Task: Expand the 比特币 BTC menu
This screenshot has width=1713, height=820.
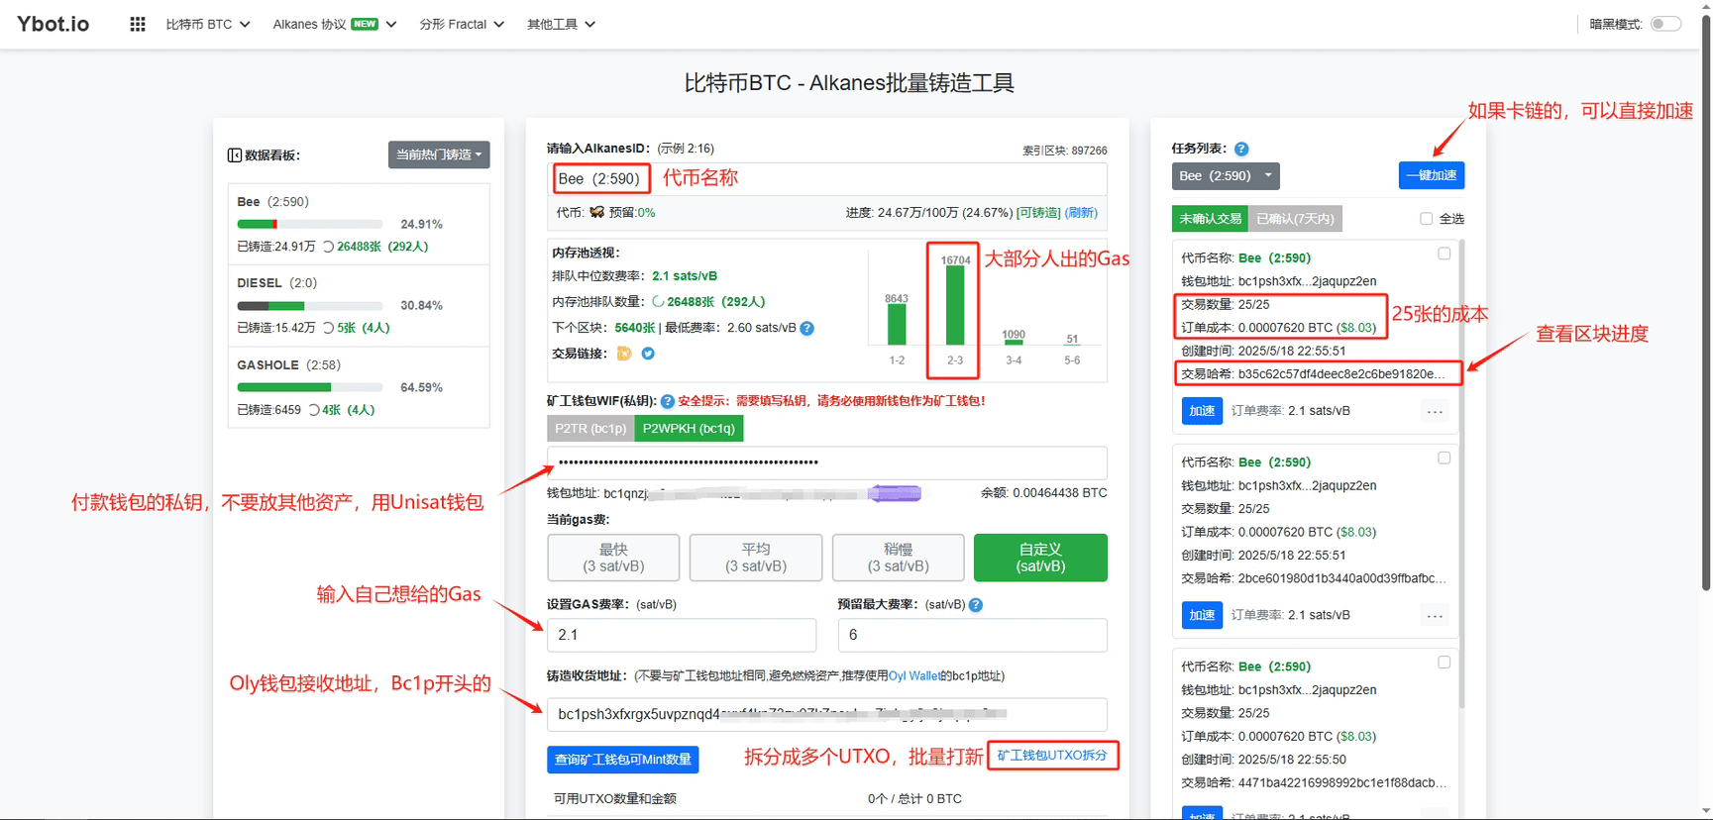Action: coord(208,24)
